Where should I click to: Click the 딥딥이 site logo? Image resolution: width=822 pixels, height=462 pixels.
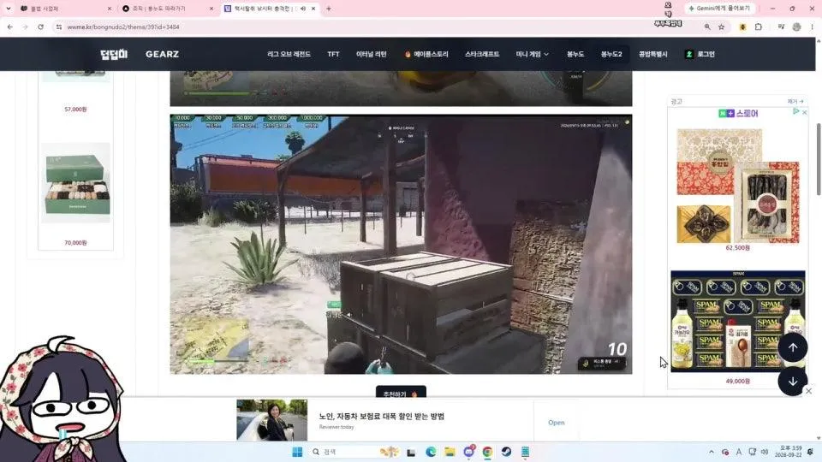click(x=114, y=54)
